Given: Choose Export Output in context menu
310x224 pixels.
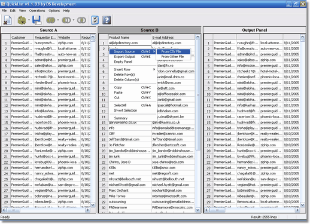Looking at the screenshot, I should pos(133,57).
